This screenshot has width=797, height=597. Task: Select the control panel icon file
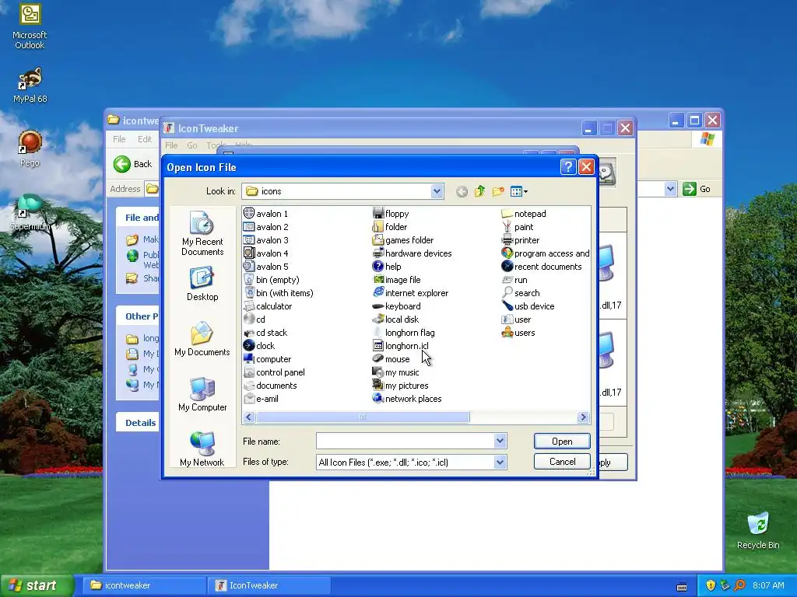point(275,372)
